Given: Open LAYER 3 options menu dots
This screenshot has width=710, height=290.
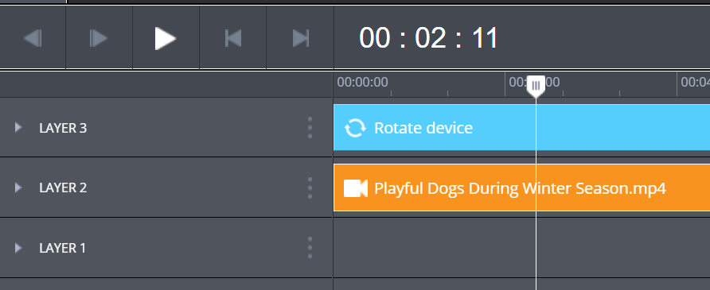Looking at the screenshot, I should pyautogui.click(x=310, y=127).
